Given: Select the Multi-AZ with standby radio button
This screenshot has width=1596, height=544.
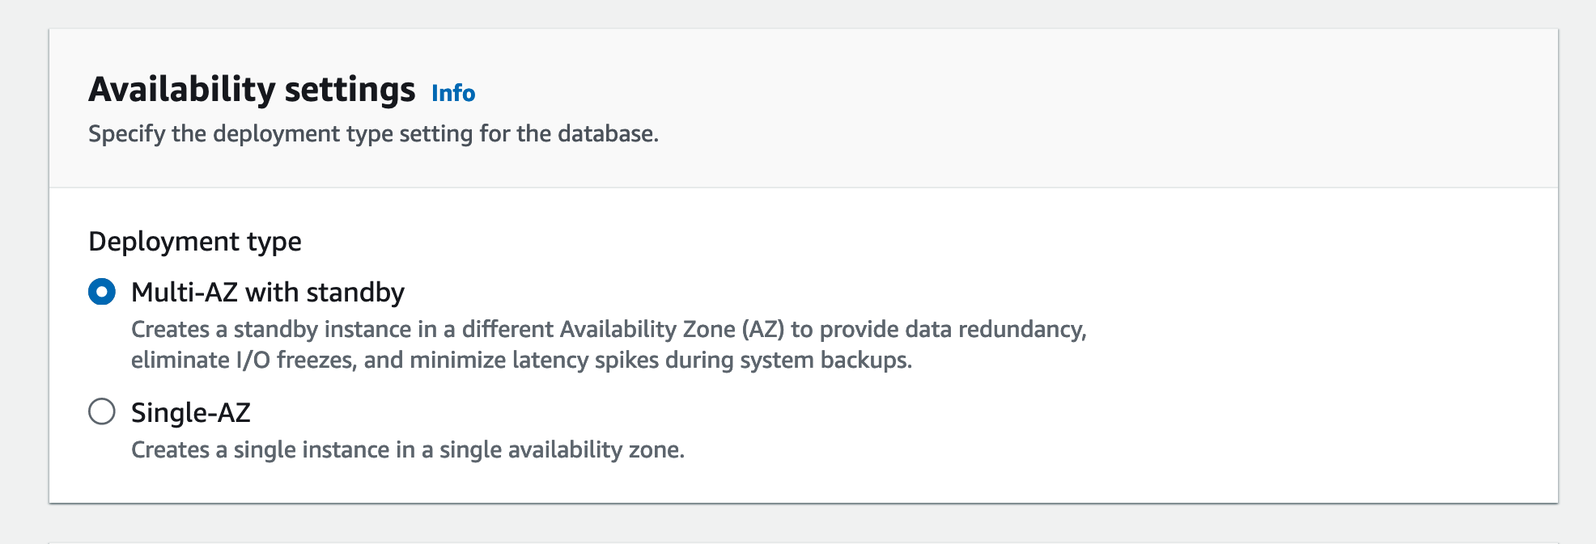Looking at the screenshot, I should tap(102, 292).
